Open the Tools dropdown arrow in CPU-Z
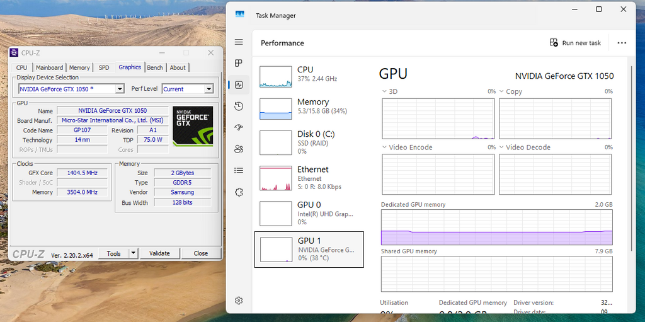 134,253
